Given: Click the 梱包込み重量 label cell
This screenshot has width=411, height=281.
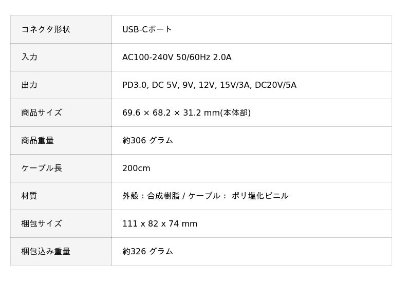Looking at the screenshot, I should coord(46,251).
